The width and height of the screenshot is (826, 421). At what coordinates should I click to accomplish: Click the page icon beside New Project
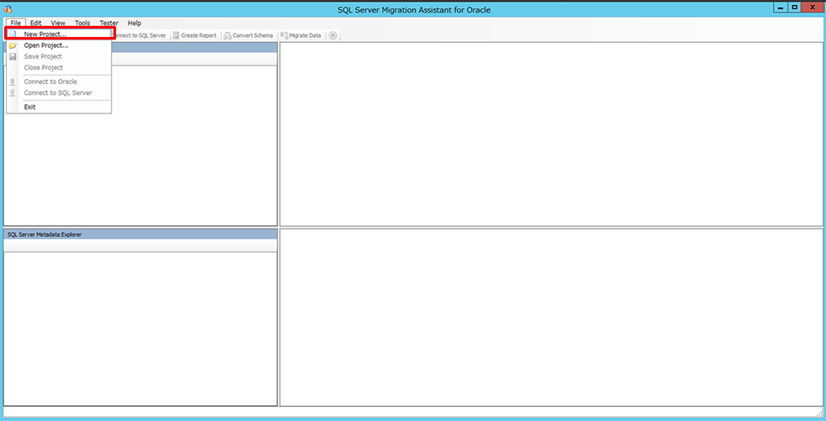click(13, 34)
